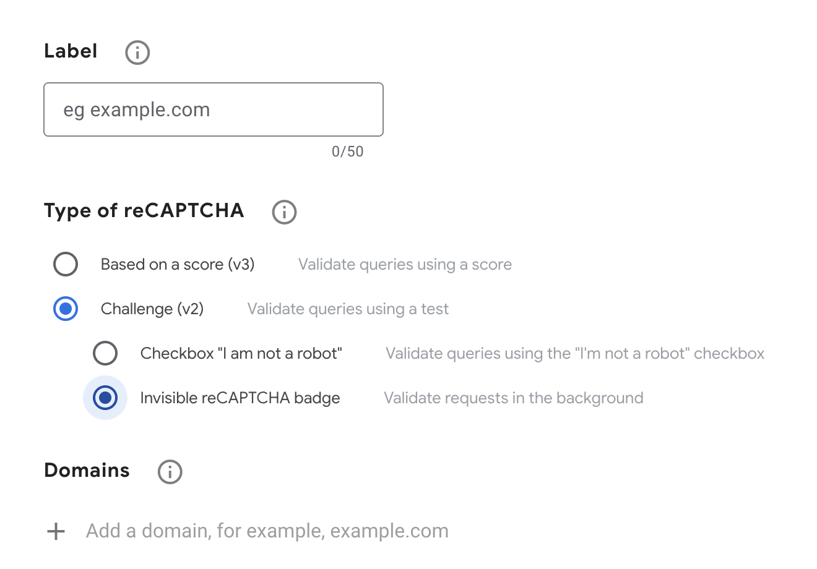Select the Invisible reCAPTCHA badge radio button
Screen dimensions: 817x569
(105, 398)
